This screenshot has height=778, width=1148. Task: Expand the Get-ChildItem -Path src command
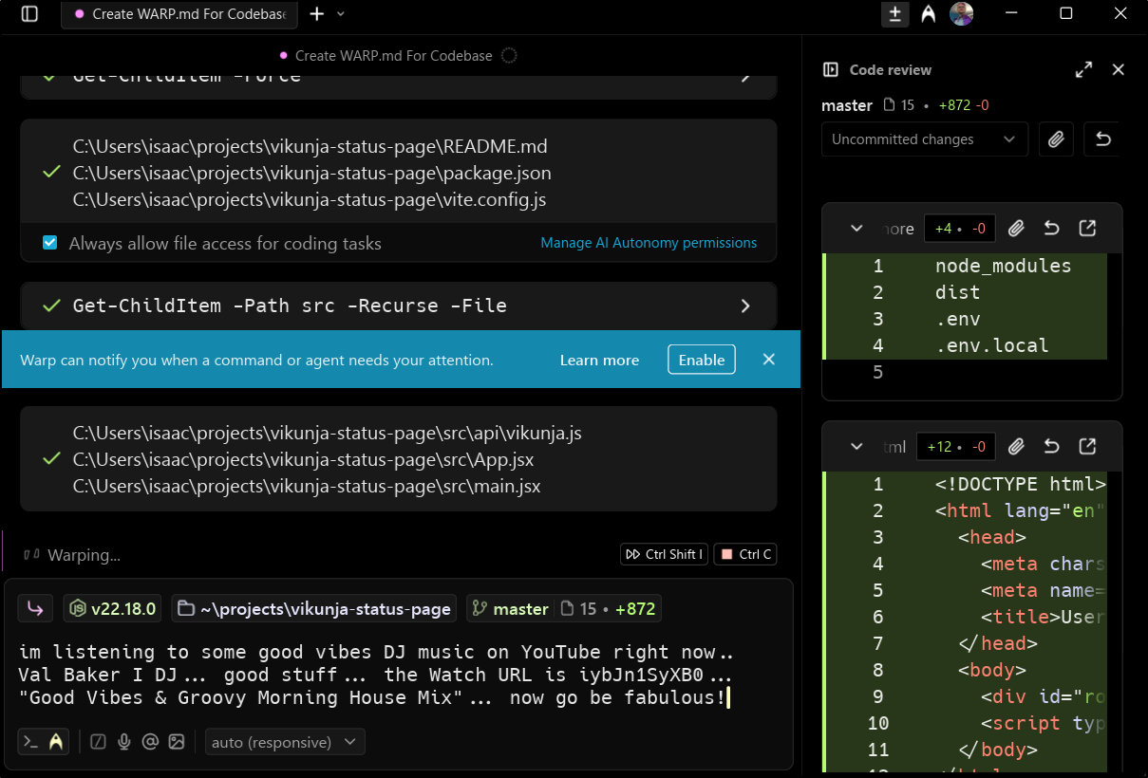point(745,306)
